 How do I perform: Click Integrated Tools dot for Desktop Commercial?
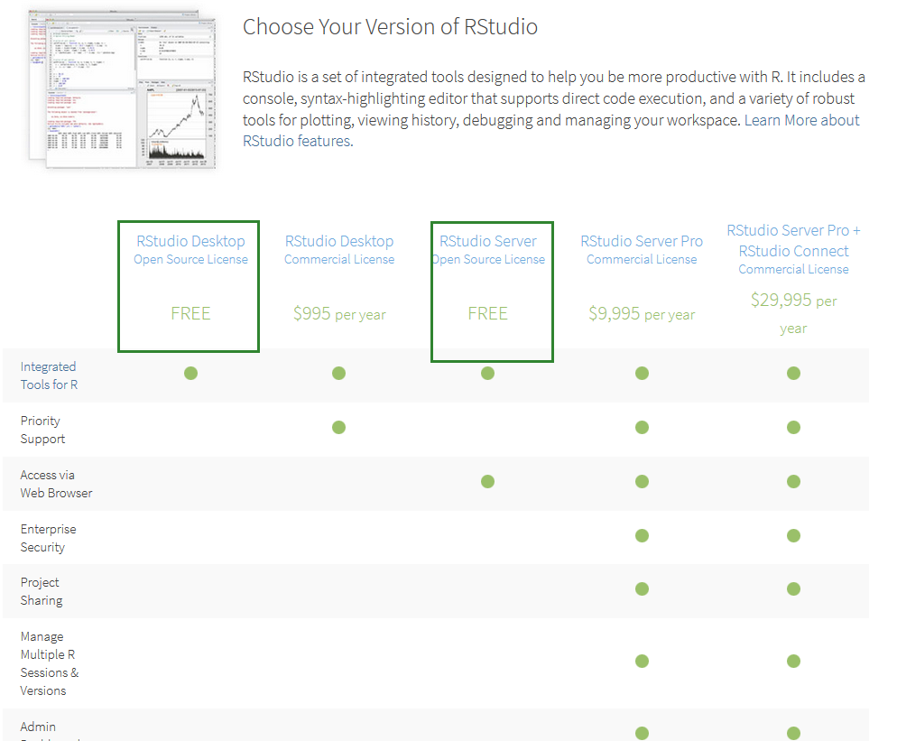click(x=338, y=373)
